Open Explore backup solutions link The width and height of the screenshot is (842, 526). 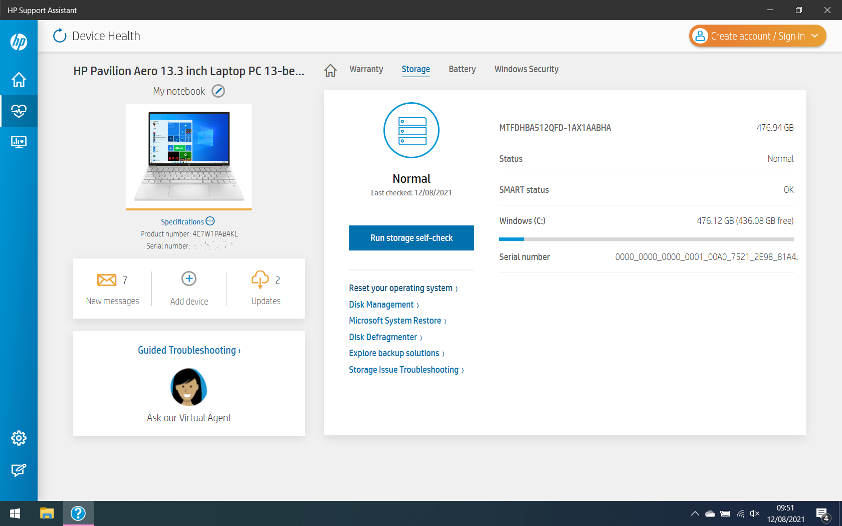(396, 353)
